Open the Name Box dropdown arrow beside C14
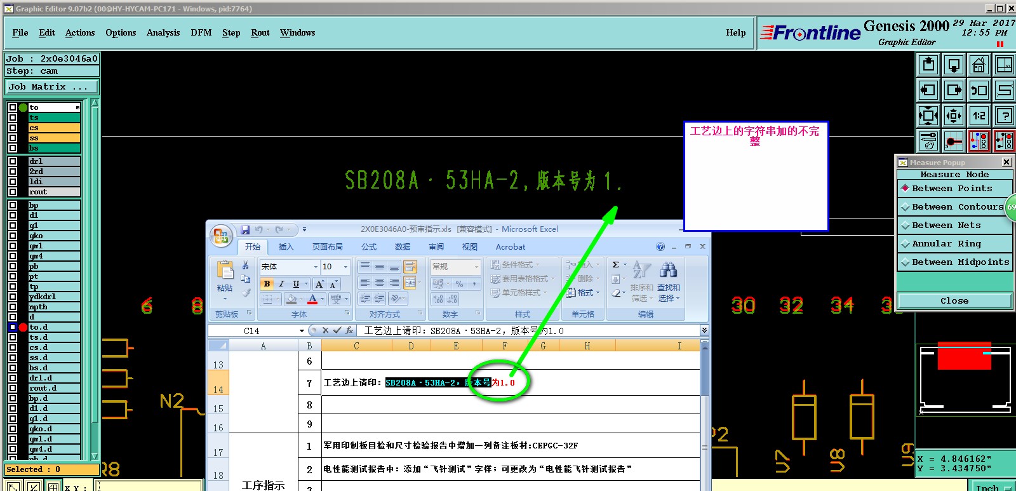 pyautogui.click(x=302, y=331)
